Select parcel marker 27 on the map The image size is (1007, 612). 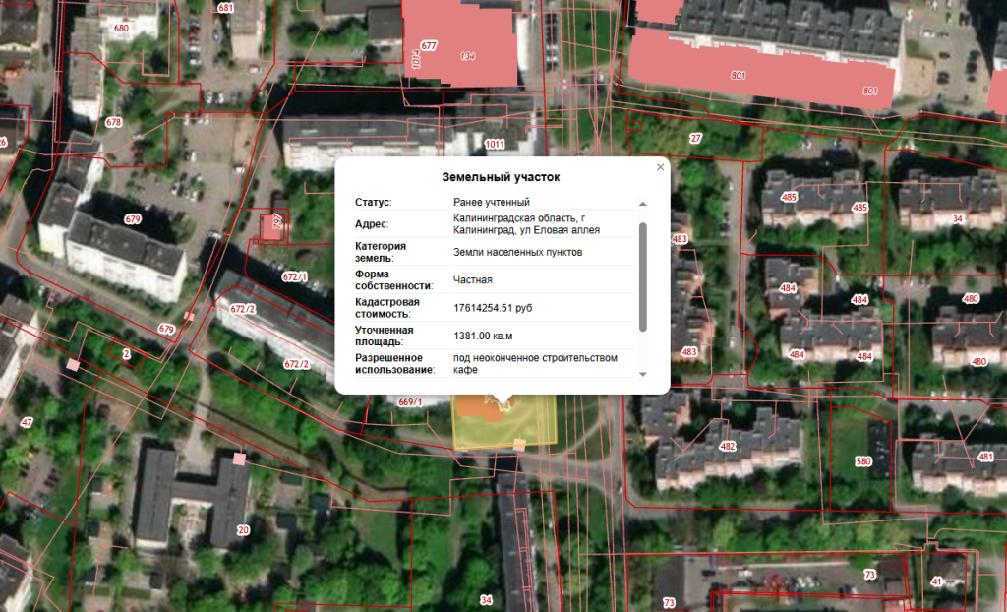point(695,139)
